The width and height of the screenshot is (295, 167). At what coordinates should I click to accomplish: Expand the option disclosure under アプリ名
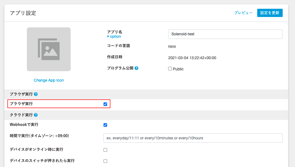114,36
